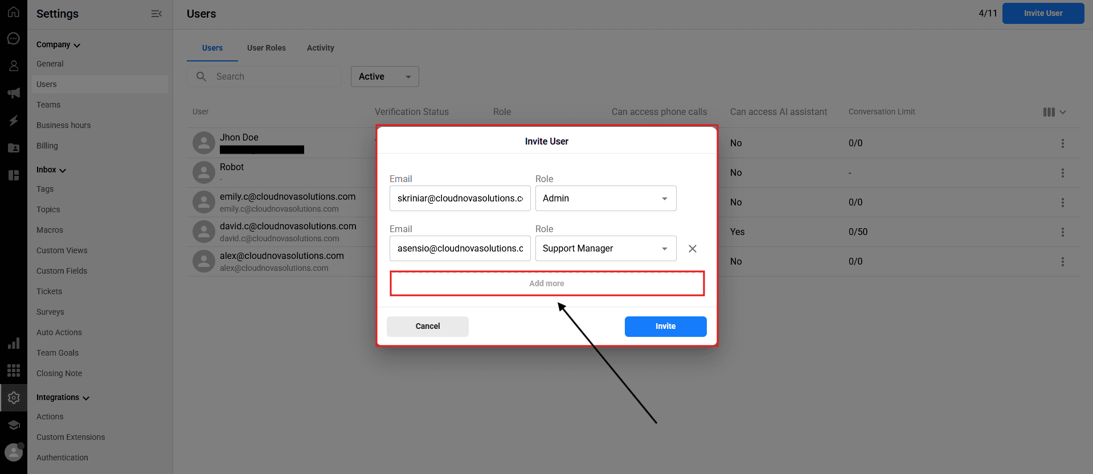Open the reports bar chart icon

(x=14, y=343)
